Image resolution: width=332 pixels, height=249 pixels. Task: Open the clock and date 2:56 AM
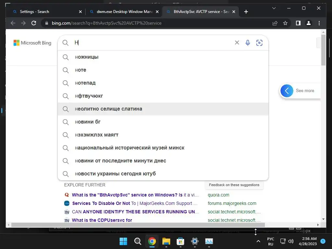click(x=308, y=241)
